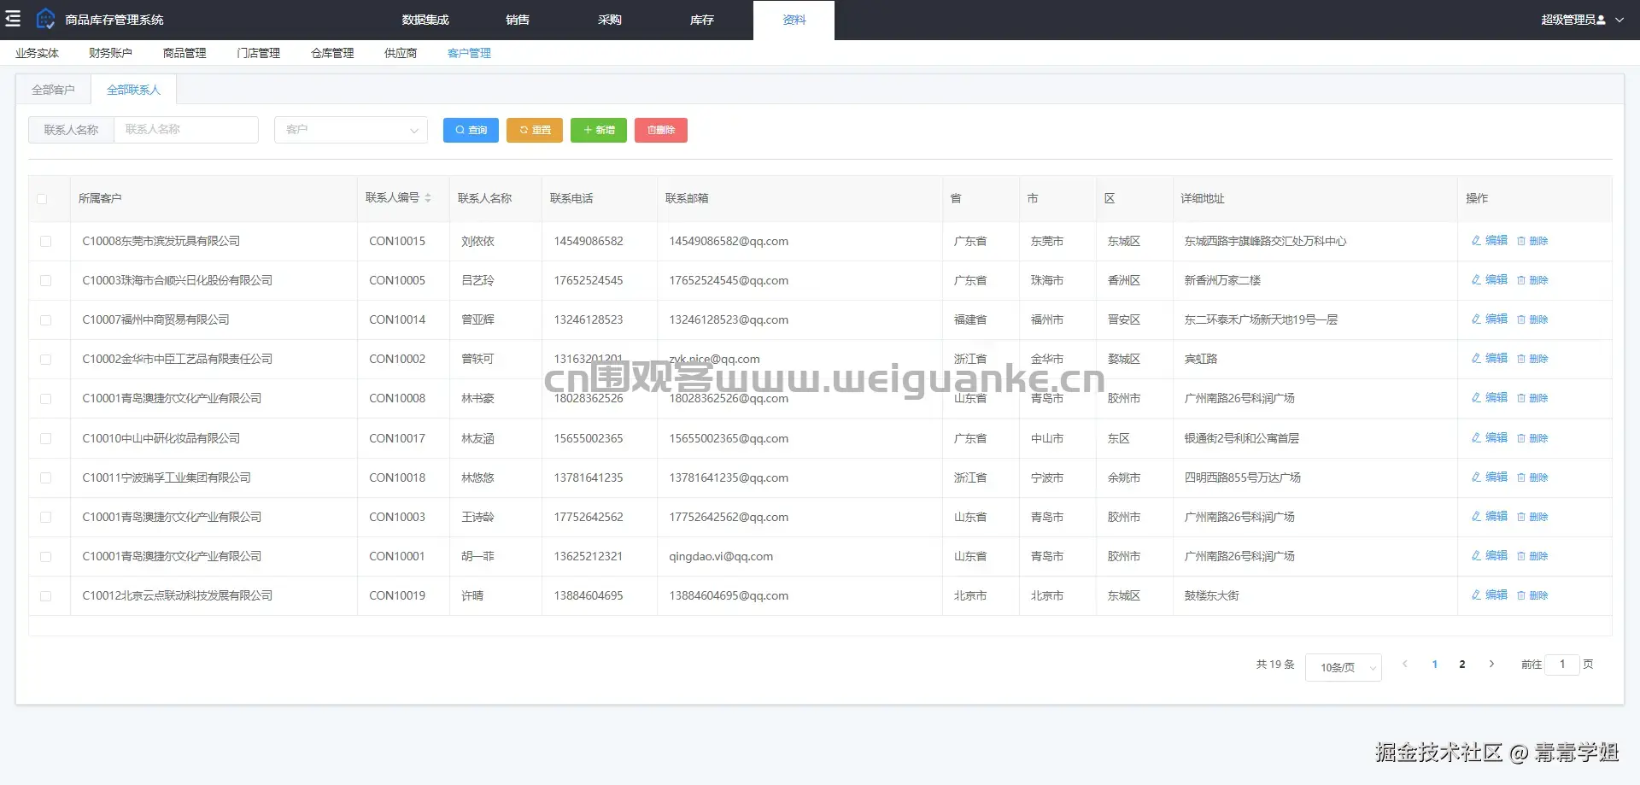
Task: Delete the row for contact CON10003
Action: point(1532,517)
